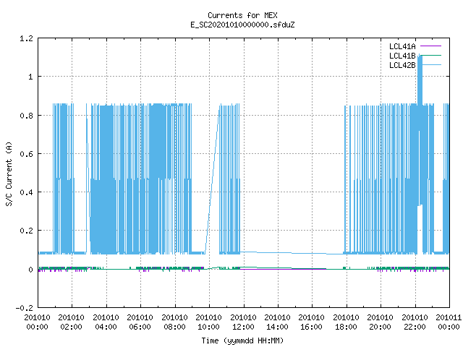Click the LCL41B legend label
The width and height of the screenshot is (463, 347).
pyautogui.click(x=402, y=56)
